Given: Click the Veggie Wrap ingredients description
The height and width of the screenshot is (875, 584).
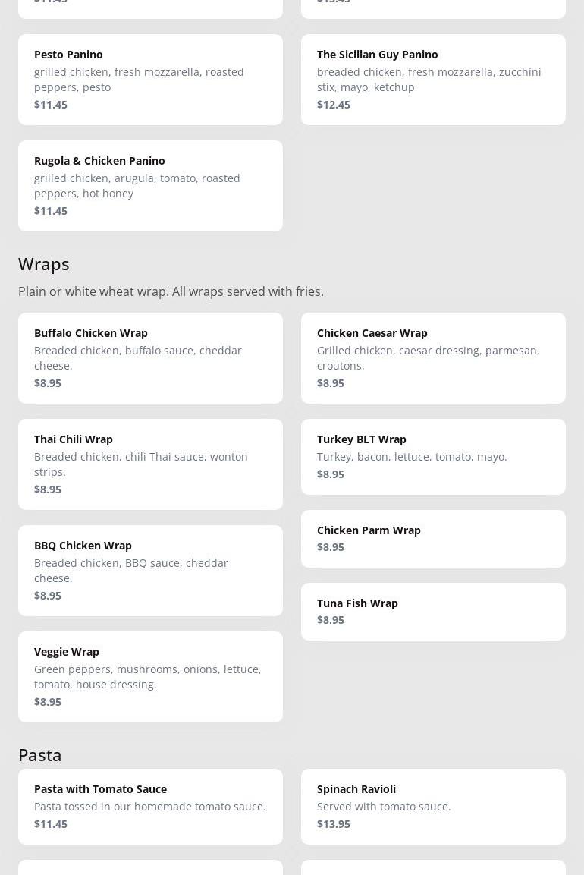Looking at the screenshot, I should 148,676.
